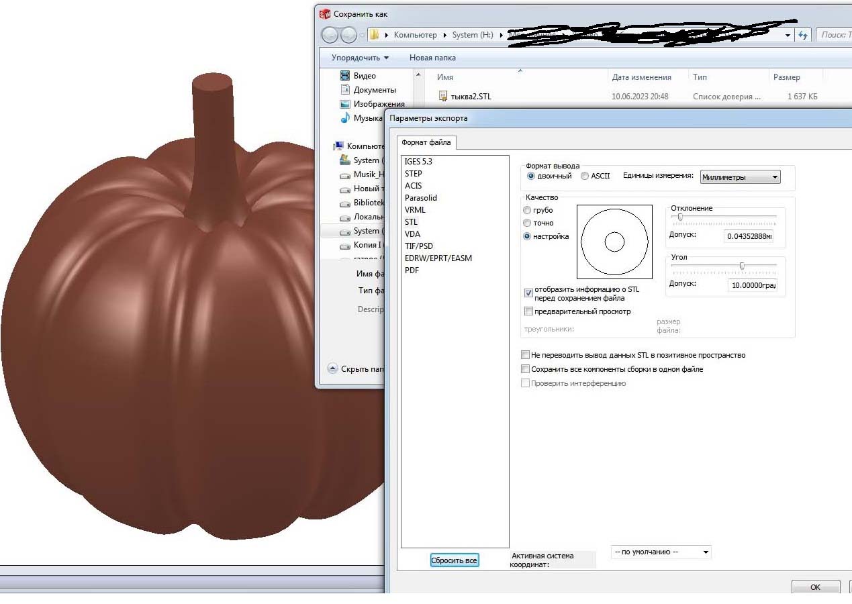Enable the предварительный просмотр checkbox
The image size is (852, 604).
point(528,311)
